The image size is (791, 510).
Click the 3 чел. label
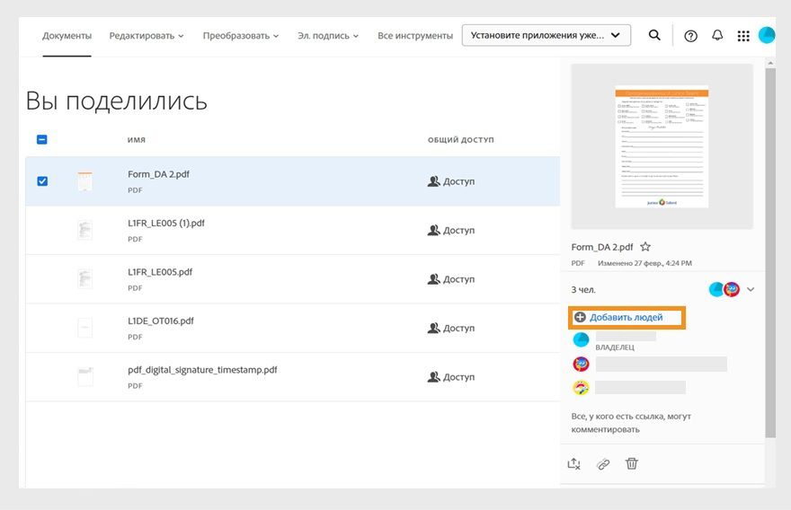tap(583, 290)
